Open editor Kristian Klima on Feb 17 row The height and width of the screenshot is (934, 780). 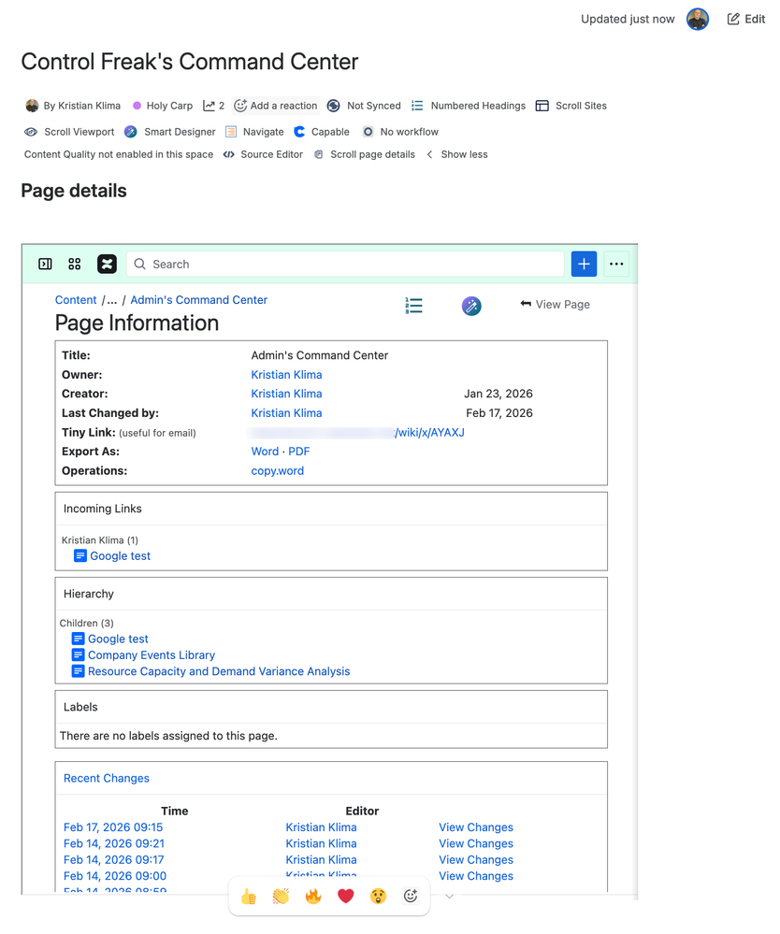pyautogui.click(x=321, y=827)
